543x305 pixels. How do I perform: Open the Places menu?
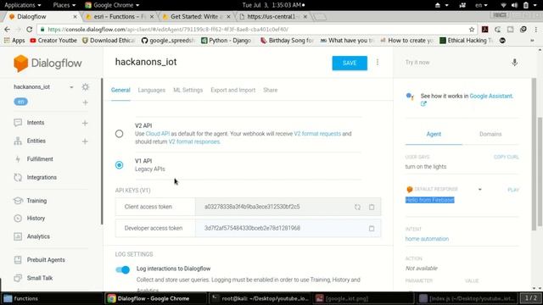click(64, 5)
